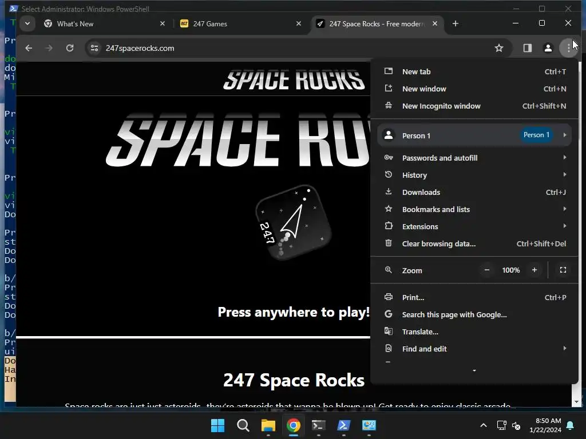The width and height of the screenshot is (586, 439).
Task: Select Clear browsing data menu item
Action: click(x=474, y=244)
